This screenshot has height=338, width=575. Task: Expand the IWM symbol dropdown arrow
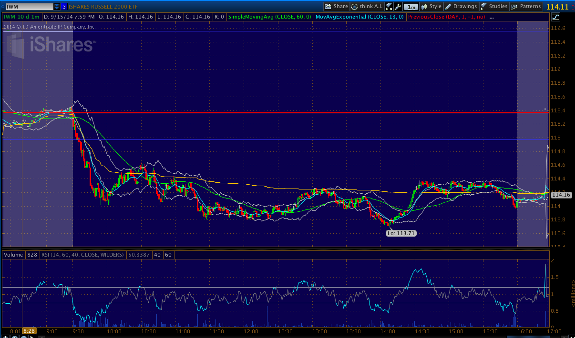pyautogui.click(x=57, y=7)
